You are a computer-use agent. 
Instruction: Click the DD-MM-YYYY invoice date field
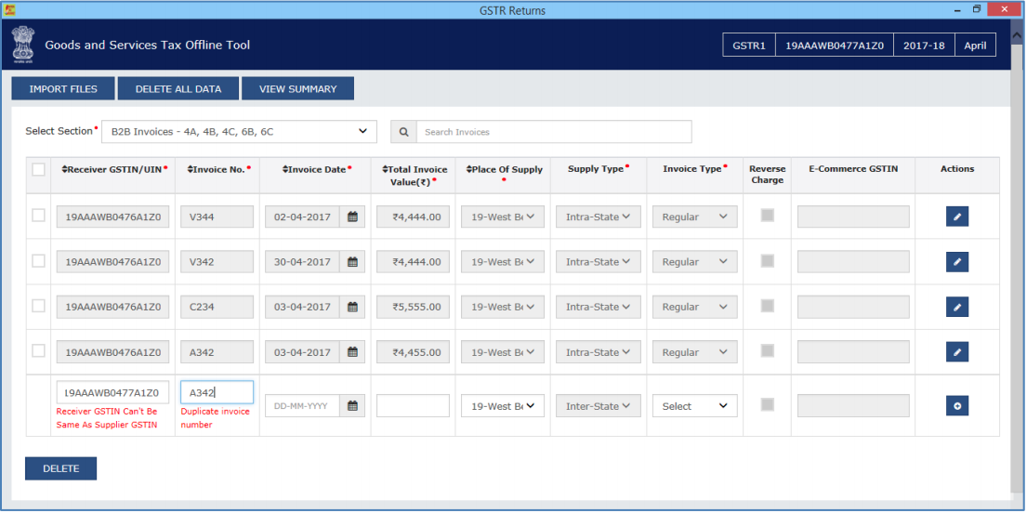(x=303, y=405)
